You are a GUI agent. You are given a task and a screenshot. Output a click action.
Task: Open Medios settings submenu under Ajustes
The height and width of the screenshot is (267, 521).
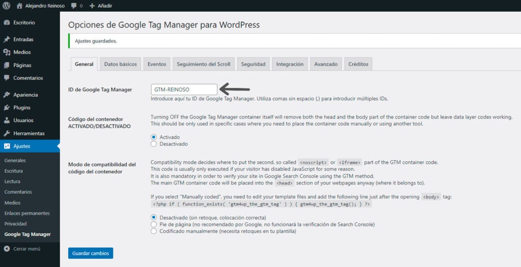coord(12,202)
